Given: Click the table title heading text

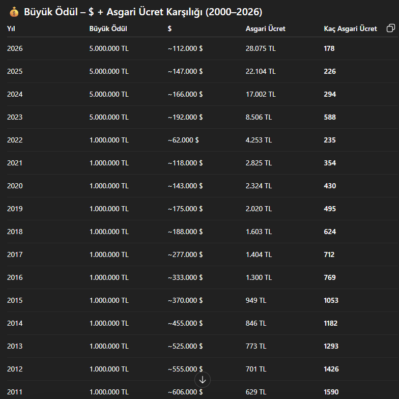Looking at the screenshot, I should point(143,12).
